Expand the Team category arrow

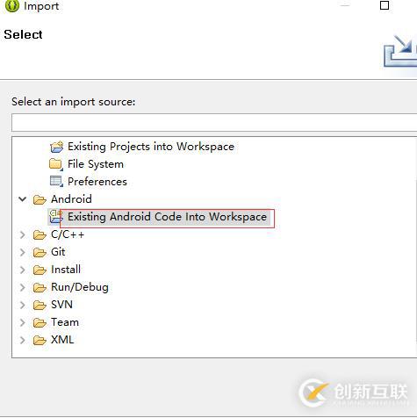point(23,322)
